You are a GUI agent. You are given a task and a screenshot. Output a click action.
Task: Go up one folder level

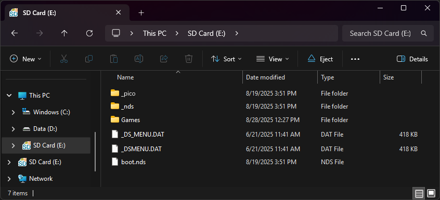64,33
